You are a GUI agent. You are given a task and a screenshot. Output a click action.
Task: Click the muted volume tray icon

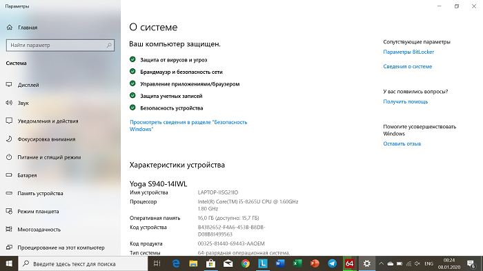pyautogui.click(x=417, y=263)
